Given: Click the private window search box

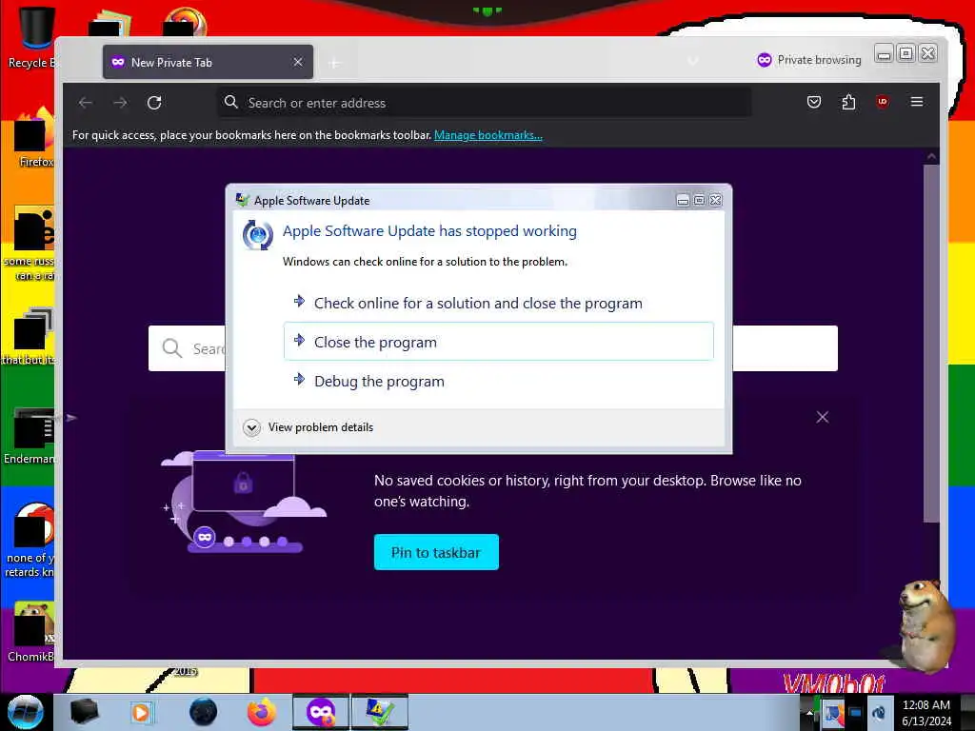Looking at the screenshot, I should (493, 348).
